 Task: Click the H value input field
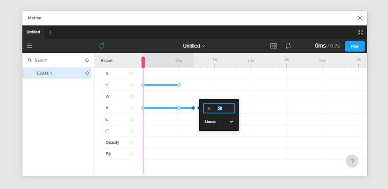pyautogui.click(x=219, y=108)
